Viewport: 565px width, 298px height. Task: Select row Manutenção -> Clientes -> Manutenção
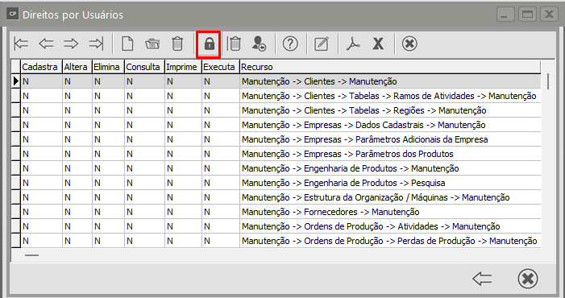click(276, 81)
